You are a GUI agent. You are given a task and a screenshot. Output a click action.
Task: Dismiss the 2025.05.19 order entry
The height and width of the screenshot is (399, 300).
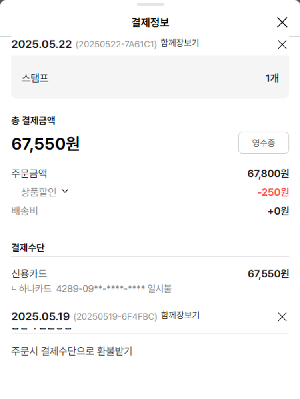[x=282, y=317]
